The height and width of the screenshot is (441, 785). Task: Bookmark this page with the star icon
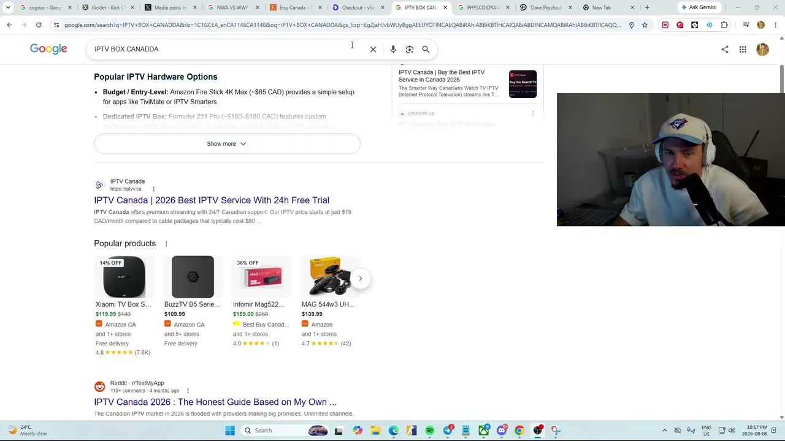tap(645, 25)
